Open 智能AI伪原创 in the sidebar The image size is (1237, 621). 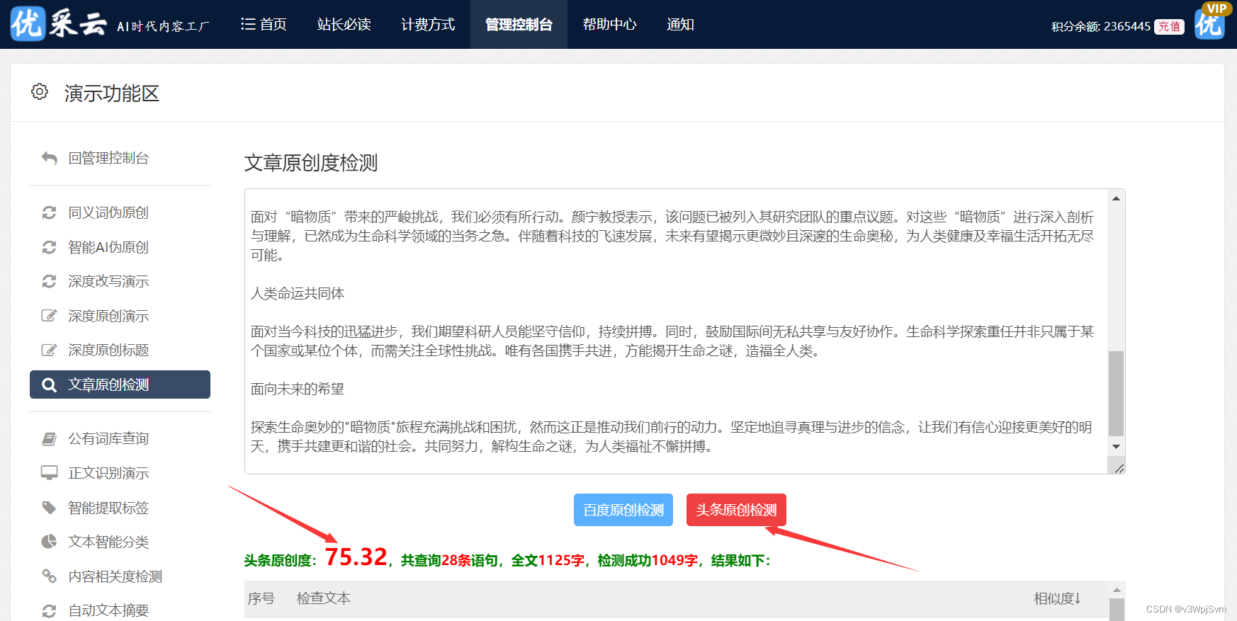click(x=108, y=247)
